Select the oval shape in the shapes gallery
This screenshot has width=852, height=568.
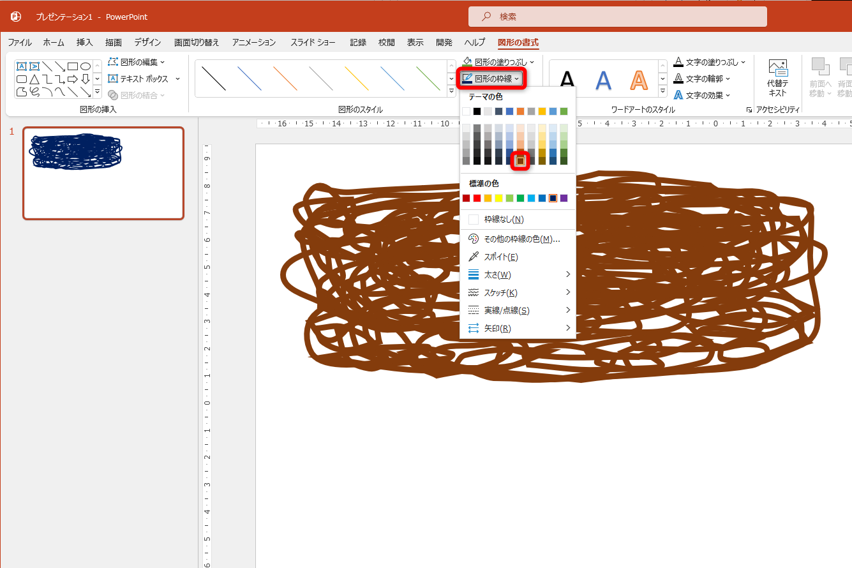tap(85, 66)
